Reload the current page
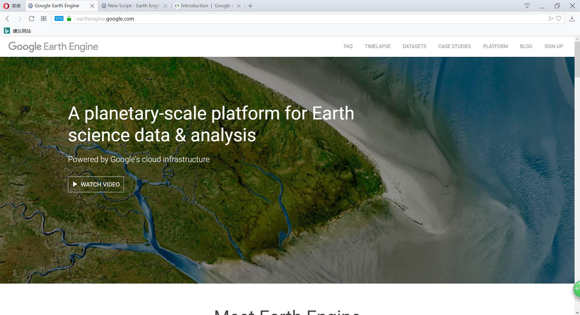This screenshot has height=315, width=580. tap(31, 19)
